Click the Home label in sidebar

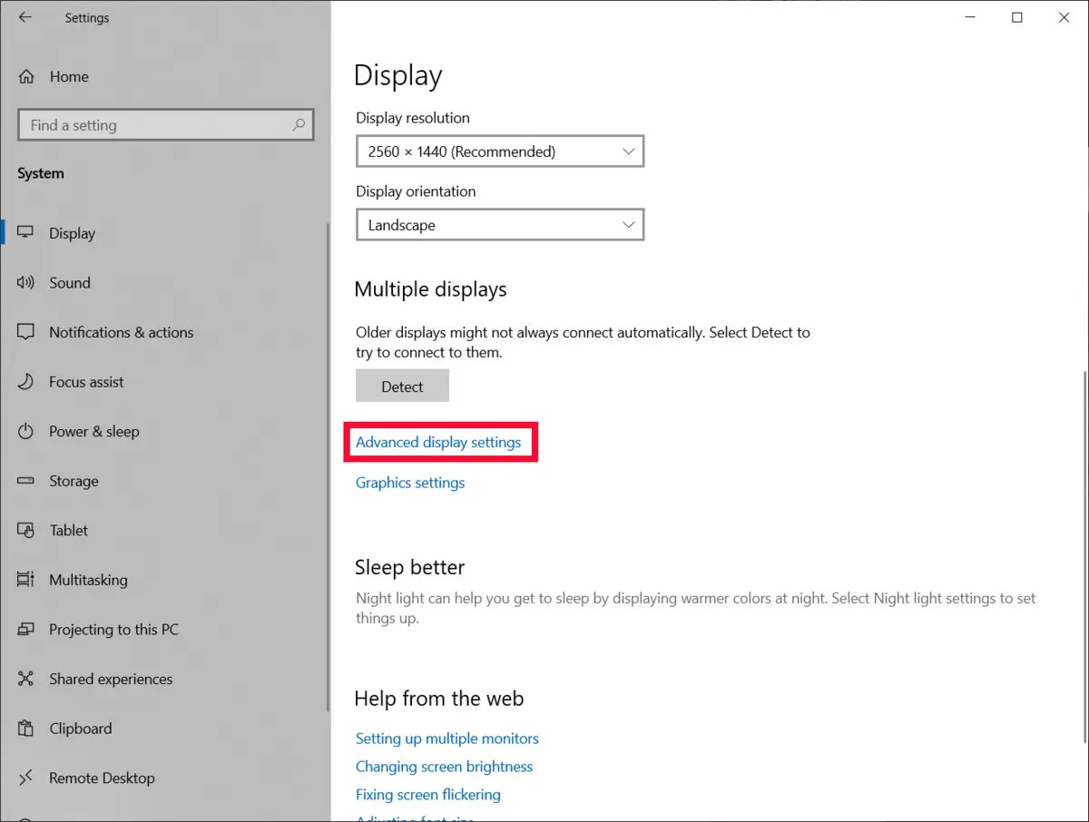[x=69, y=76]
